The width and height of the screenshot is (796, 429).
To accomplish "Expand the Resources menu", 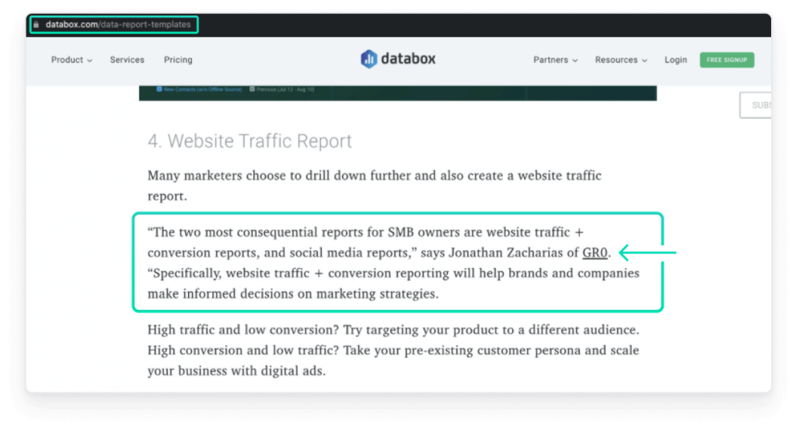I will point(621,60).
